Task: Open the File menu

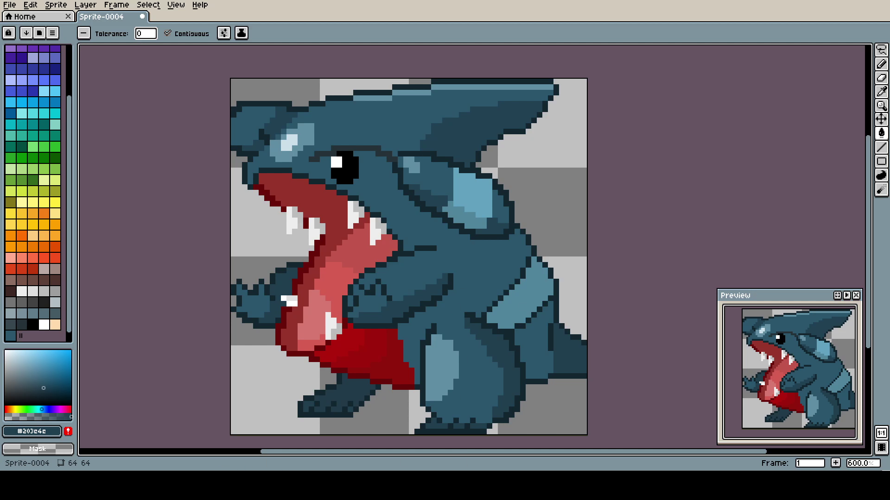Action: click(x=10, y=5)
